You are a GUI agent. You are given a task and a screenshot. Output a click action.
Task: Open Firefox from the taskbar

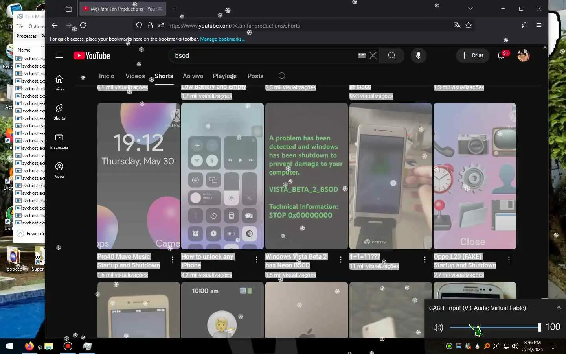29,346
